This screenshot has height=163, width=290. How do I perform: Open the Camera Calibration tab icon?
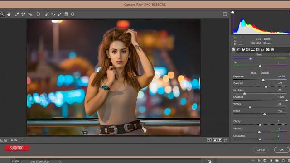pos(267,49)
